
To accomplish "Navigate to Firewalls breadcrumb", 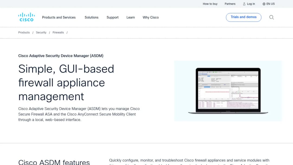I will coord(58,33).
